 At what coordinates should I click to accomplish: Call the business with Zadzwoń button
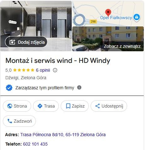coord(19,121)
